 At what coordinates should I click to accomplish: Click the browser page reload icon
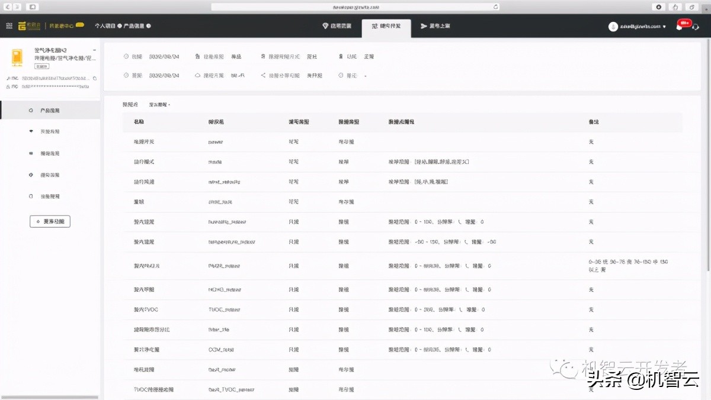point(495,7)
